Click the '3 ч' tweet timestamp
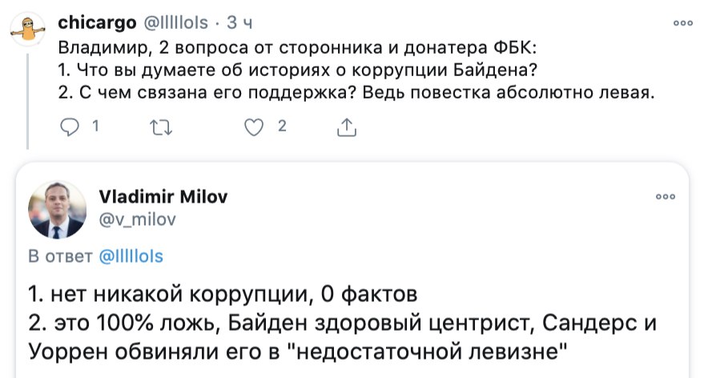The image size is (708, 378). click(239, 22)
